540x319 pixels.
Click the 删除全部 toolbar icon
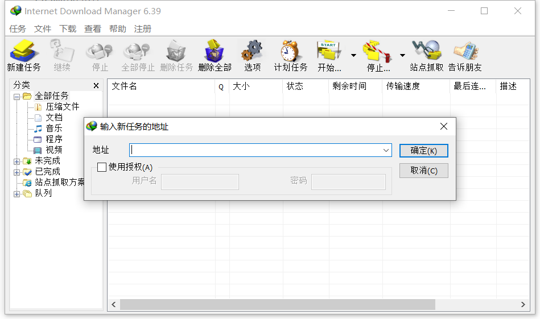215,52
